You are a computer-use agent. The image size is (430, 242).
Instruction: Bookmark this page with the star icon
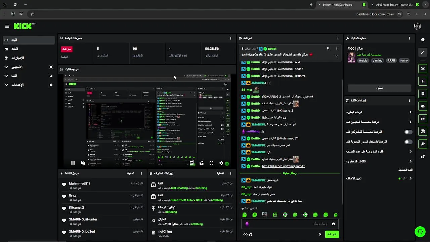coord(32,14)
